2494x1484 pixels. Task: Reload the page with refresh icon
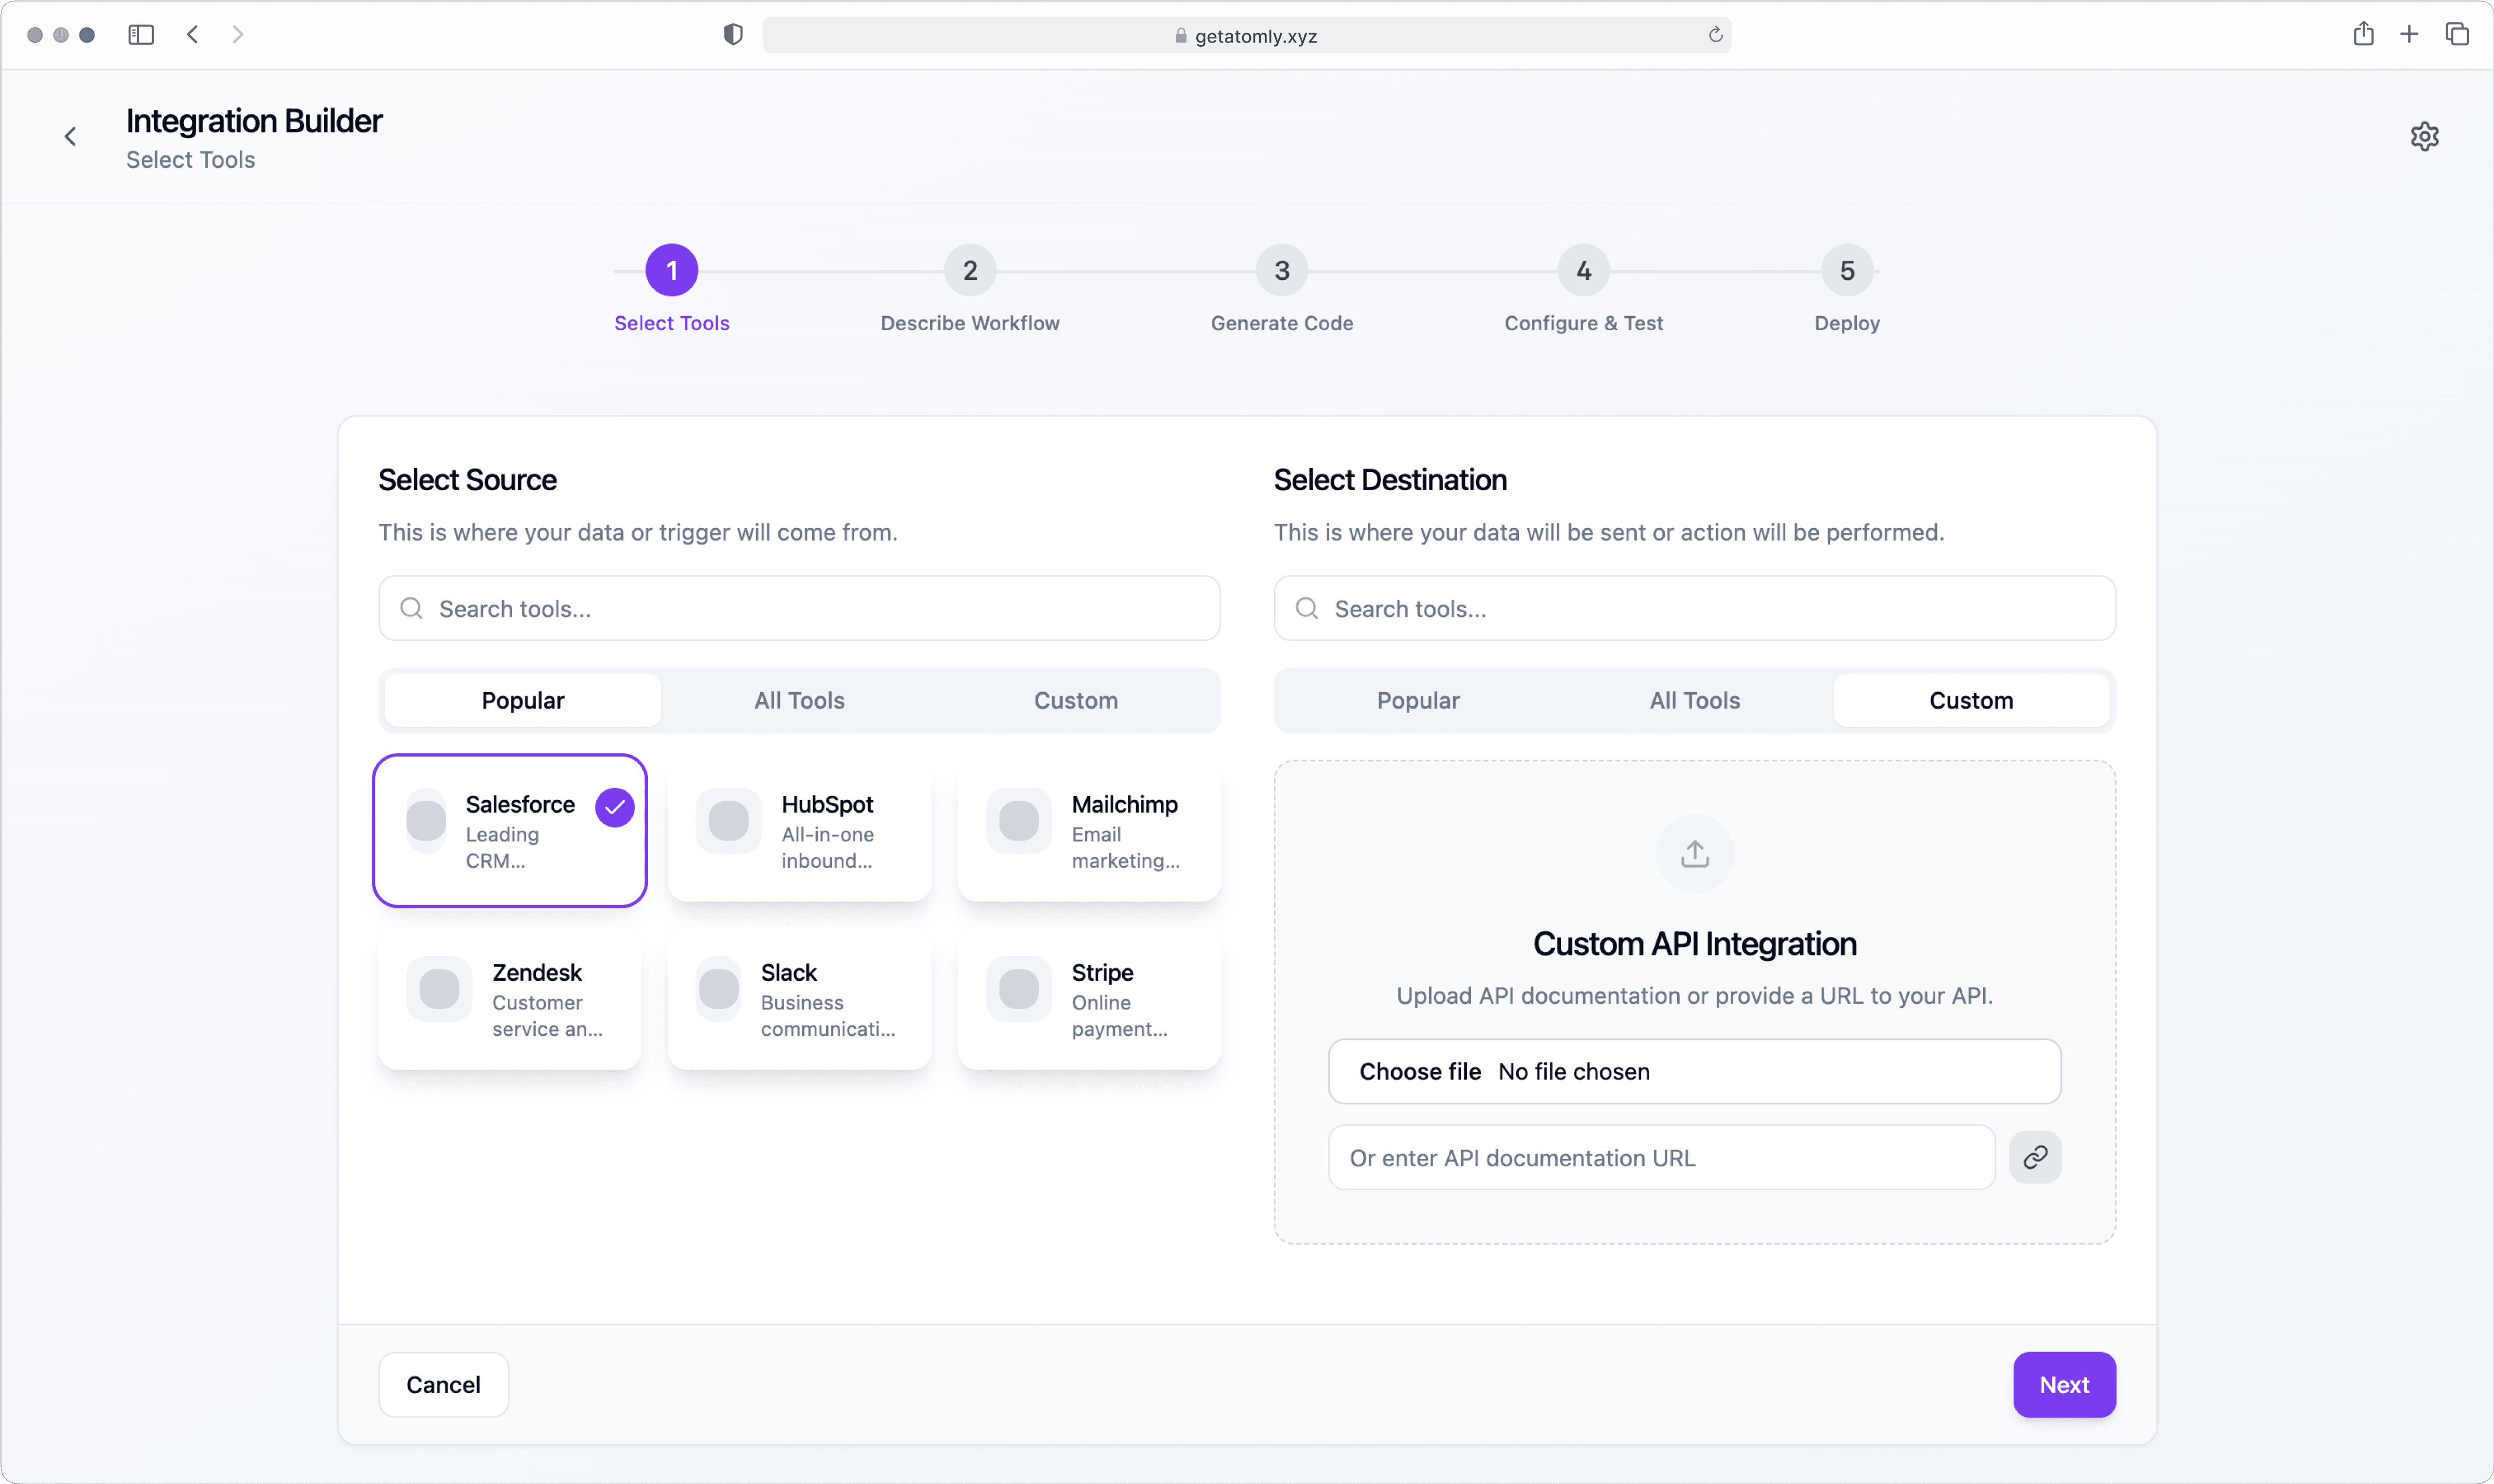(x=1715, y=35)
